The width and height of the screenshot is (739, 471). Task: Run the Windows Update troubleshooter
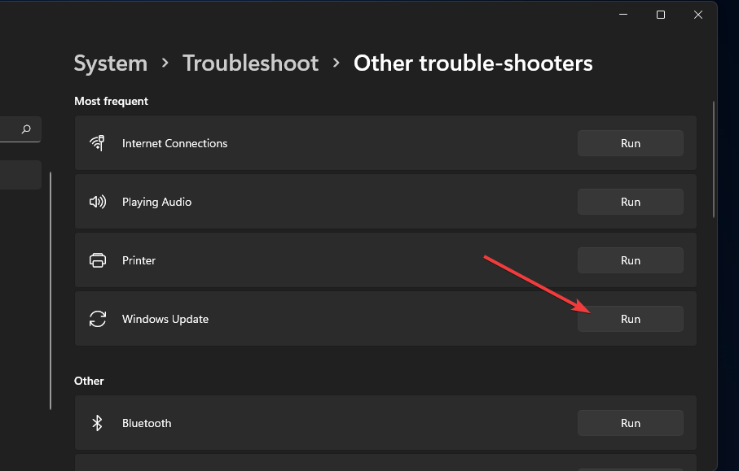[x=630, y=318]
